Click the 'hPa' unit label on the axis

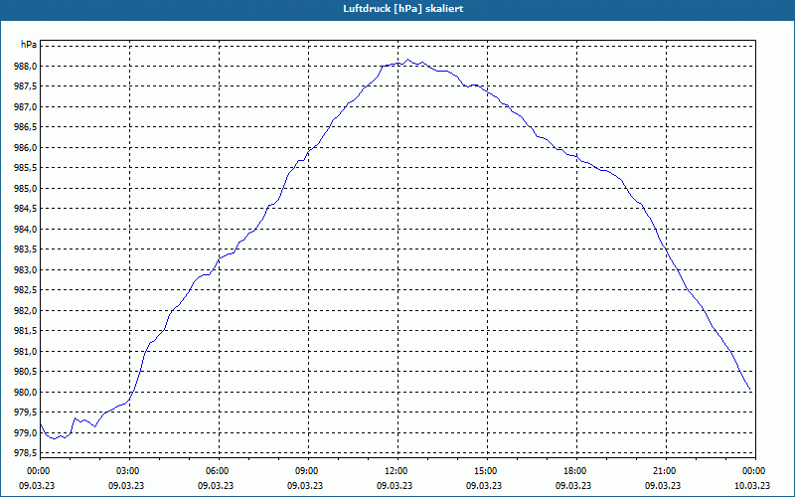tap(29, 44)
